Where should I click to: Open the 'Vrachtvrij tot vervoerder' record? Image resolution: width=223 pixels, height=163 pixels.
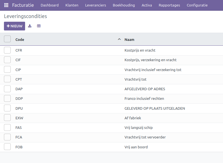(145, 137)
